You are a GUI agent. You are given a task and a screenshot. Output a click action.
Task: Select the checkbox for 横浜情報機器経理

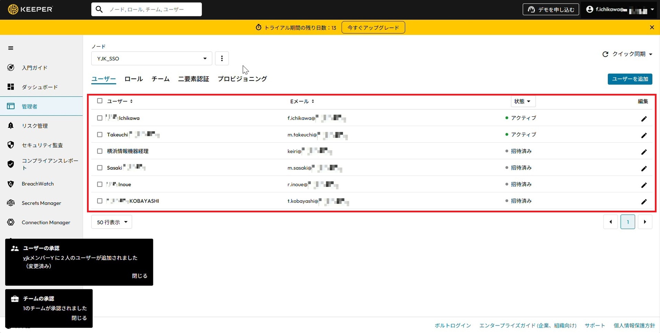coord(100,151)
